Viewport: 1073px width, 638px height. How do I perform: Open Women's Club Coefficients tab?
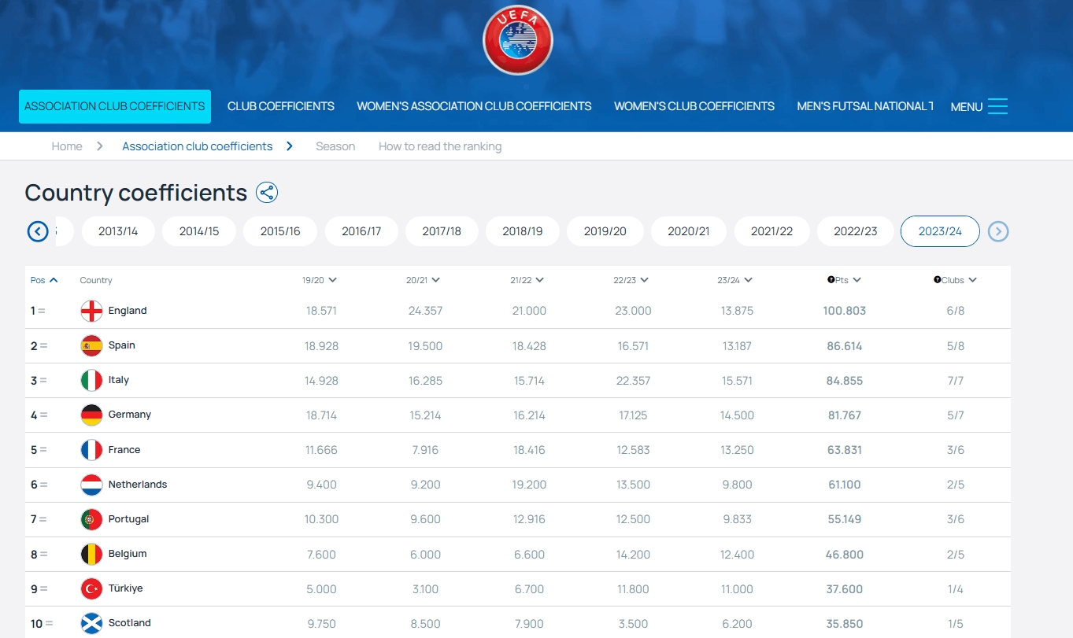tap(694, 106)
